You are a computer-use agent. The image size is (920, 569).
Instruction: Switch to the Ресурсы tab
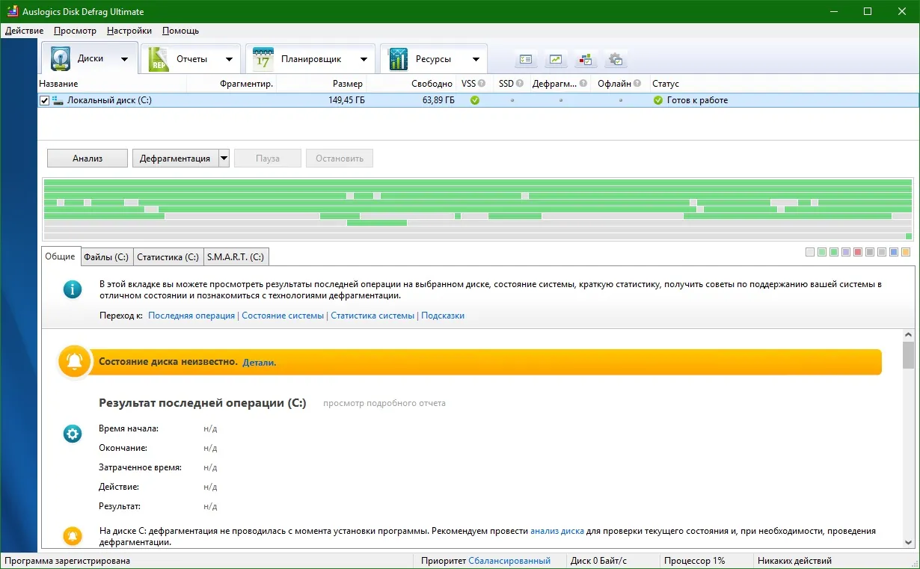433,59
